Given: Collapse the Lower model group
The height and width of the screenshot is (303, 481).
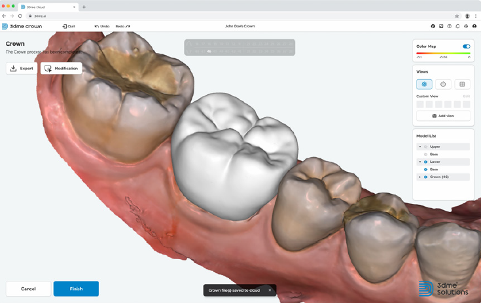Looking at the screenshot, I should point(420,162).
